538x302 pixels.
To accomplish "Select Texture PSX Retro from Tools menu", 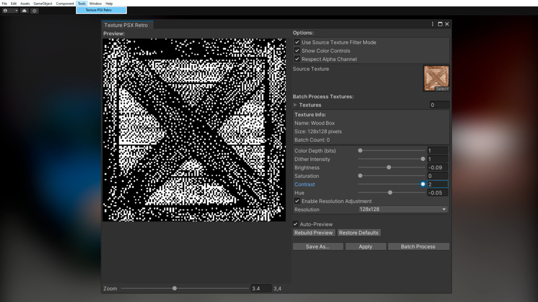I will coord(101,10).
